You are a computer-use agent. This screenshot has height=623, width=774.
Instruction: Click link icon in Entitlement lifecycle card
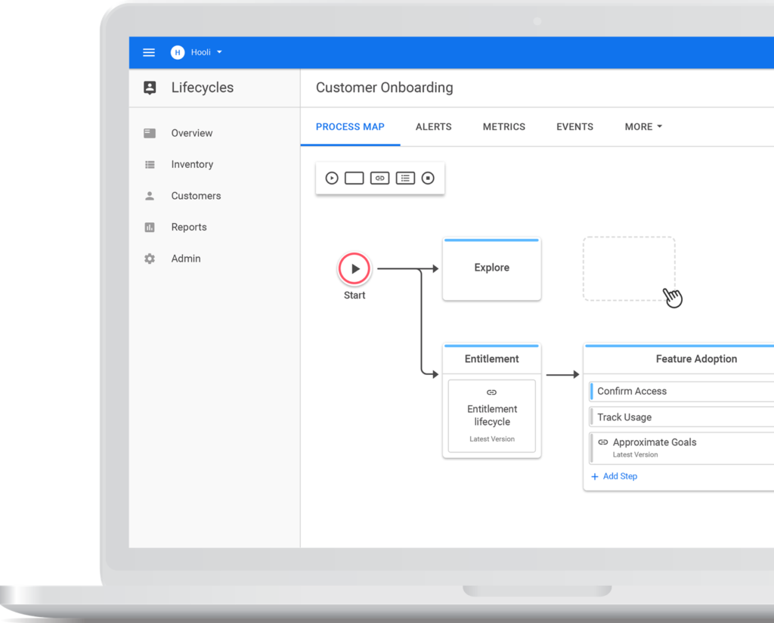click(491, 392)
